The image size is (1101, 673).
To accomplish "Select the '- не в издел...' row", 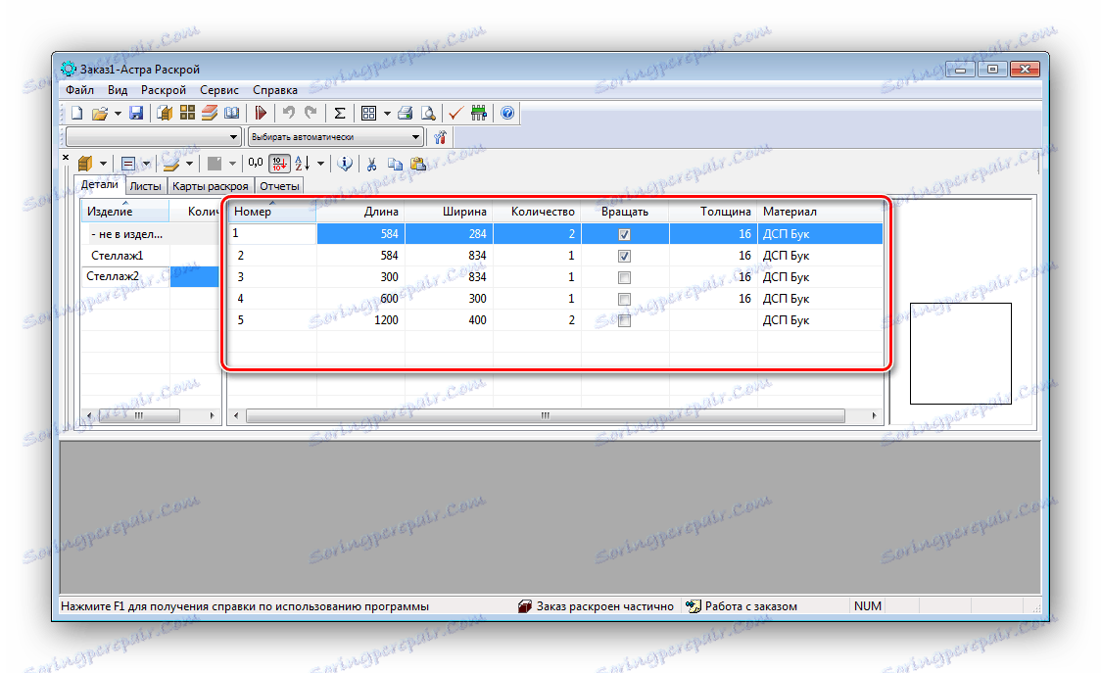I will [x=126, y=235].
